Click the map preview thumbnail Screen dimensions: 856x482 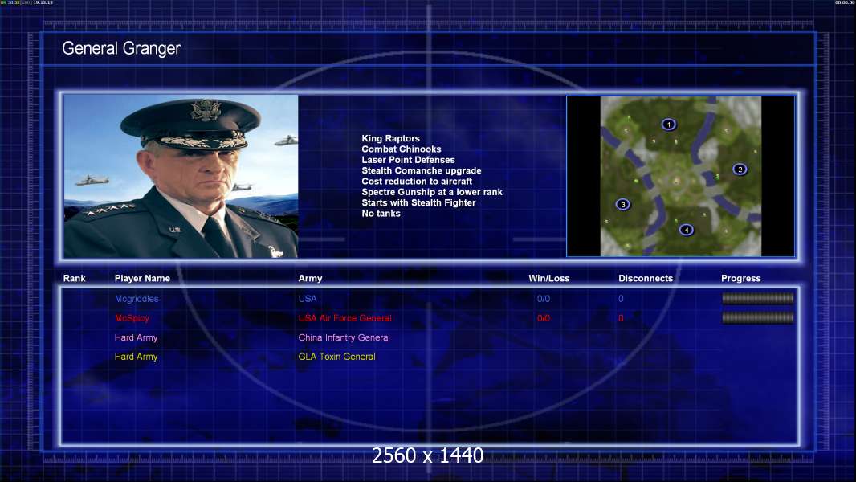(x=681, y=176)
